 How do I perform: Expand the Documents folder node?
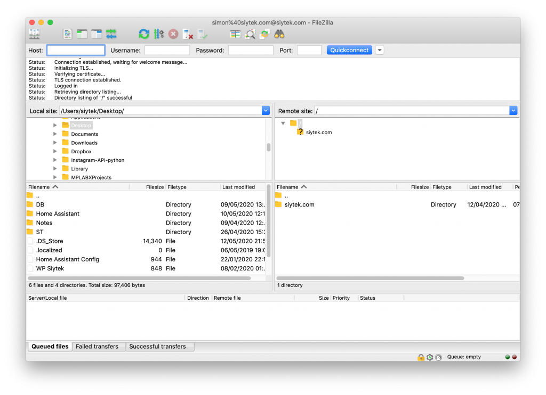click(55, 134)
